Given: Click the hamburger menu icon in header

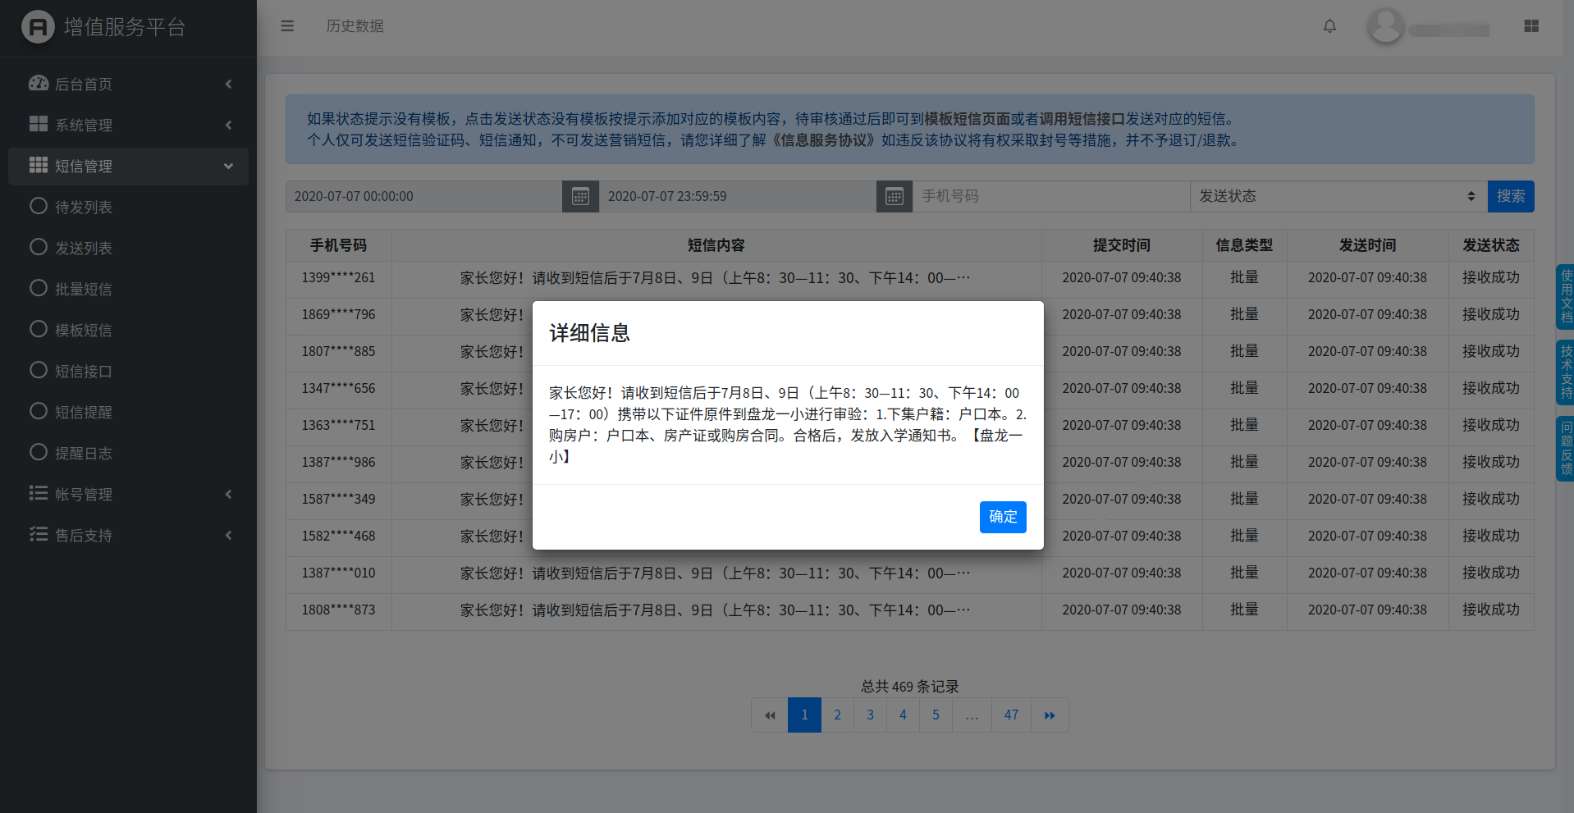Looking at the screenshot, I should 287,26.
